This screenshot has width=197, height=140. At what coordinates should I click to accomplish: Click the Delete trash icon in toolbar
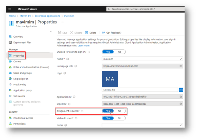[87, 33]
